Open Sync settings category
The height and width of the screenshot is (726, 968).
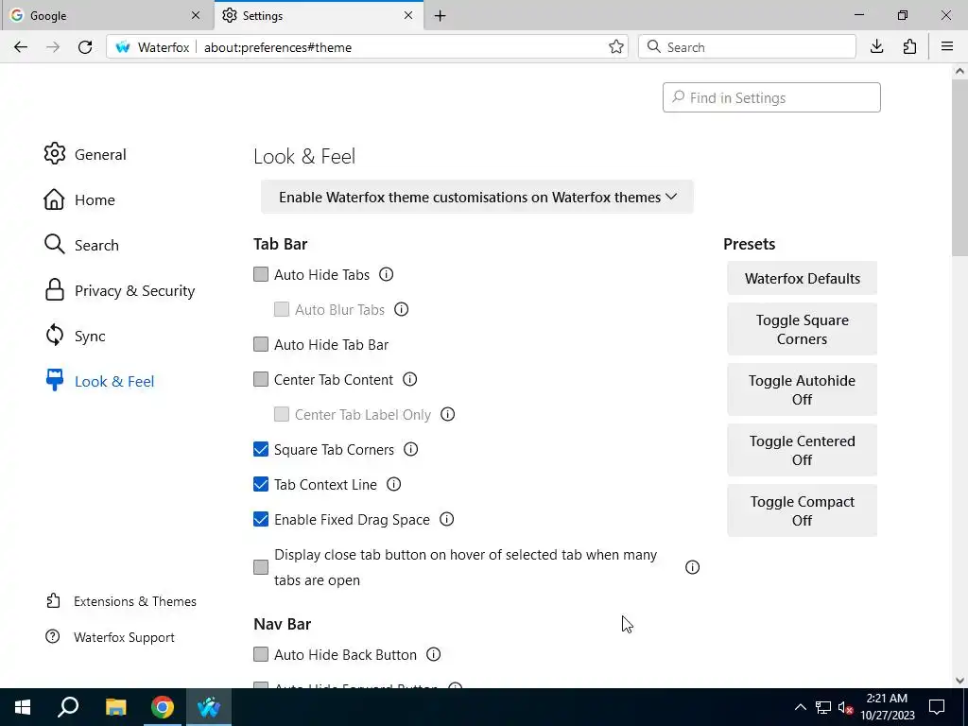coord(75,336)
